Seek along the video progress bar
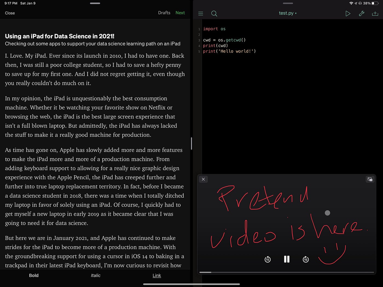The height and width of the screenshot is (287, 383). pos(287,272)
